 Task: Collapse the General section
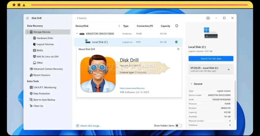[191, 84]
